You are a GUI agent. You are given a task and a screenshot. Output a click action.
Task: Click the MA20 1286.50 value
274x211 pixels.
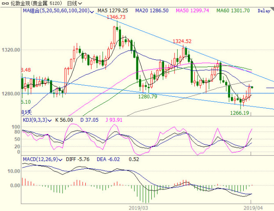(x=152, y=11)
